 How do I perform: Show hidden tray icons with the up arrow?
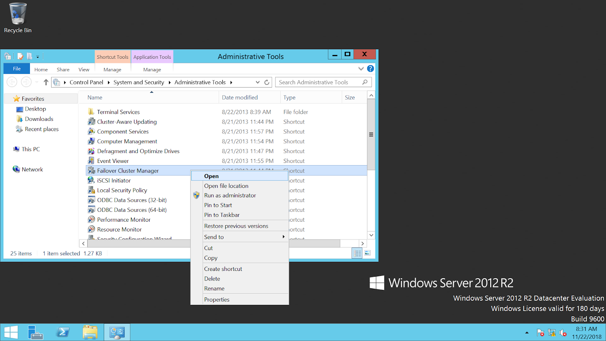(526, 332)
